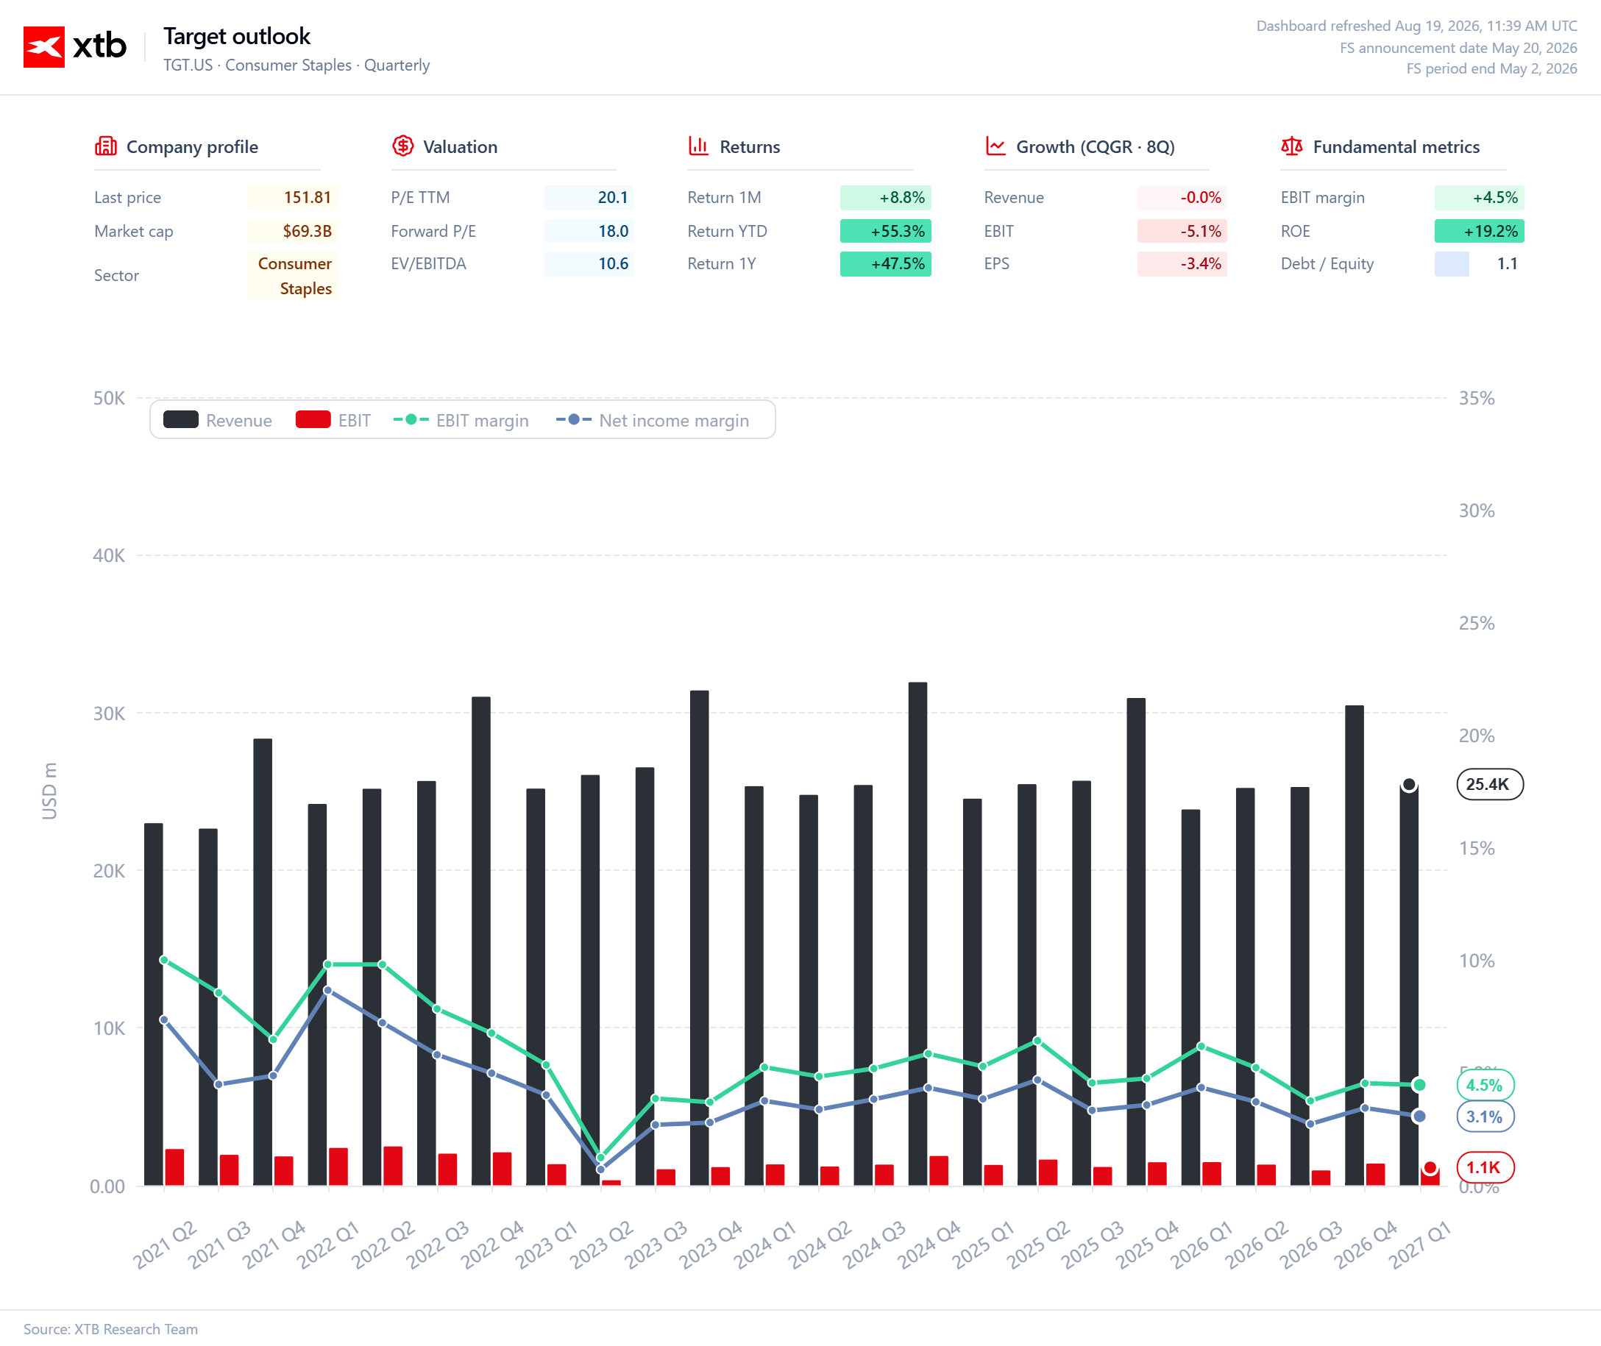This screenshot has width=1601, height=1346.
Task: Click the 2023 Q2 axis label
Action: pyautogui.click(x=602, y=1244)
